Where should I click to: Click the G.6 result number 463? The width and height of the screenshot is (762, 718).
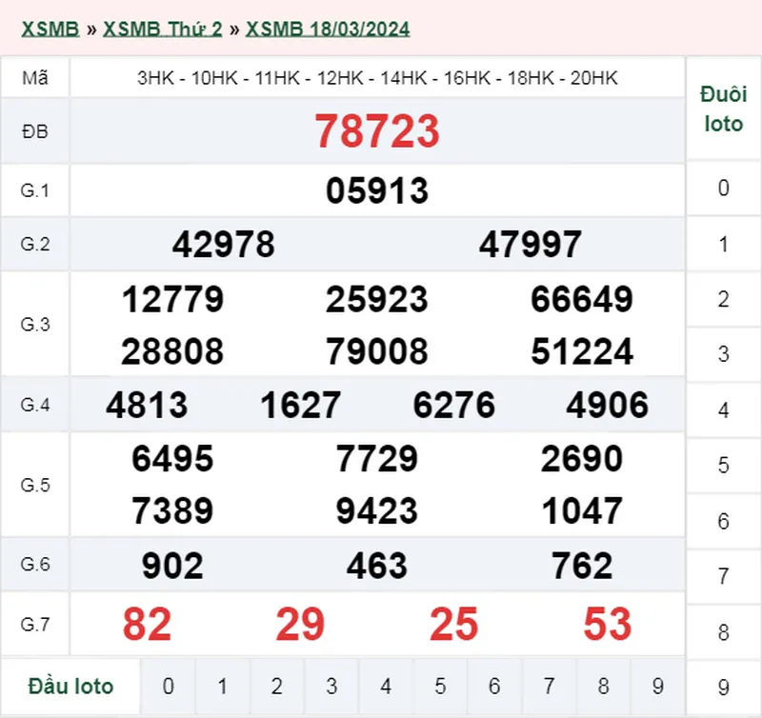[x=377, y=567]
